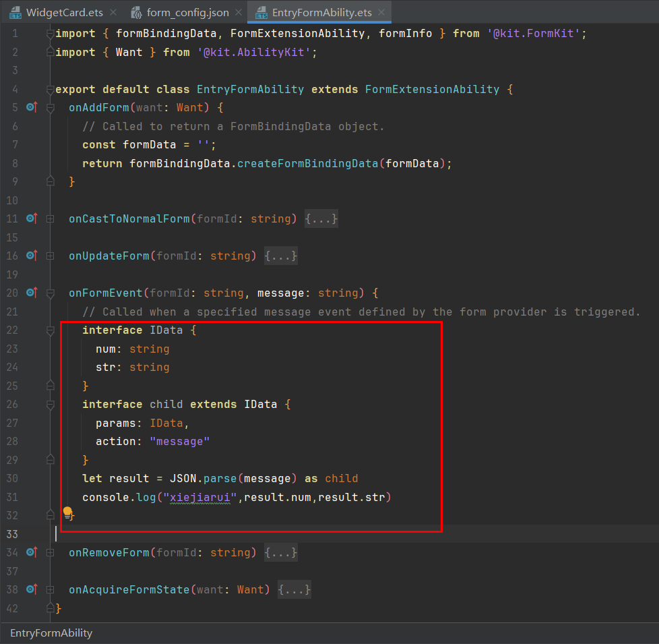Click the override gutter icon for onCastToNormalForm
The image size is (659, 644).
pos(32,218)
